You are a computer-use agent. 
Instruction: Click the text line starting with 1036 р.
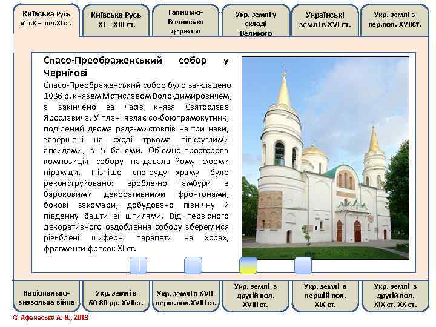coord(137,96)
